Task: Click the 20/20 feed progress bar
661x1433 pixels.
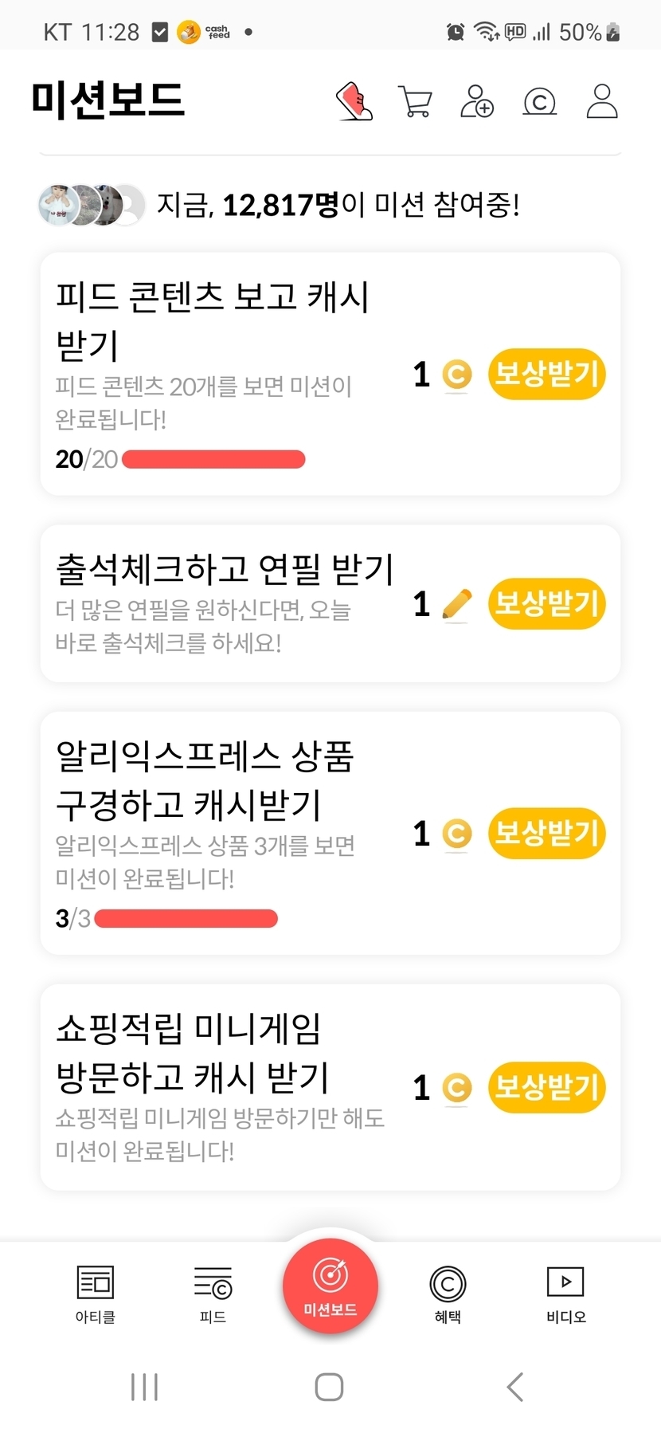Action: (x=213, y=460)
